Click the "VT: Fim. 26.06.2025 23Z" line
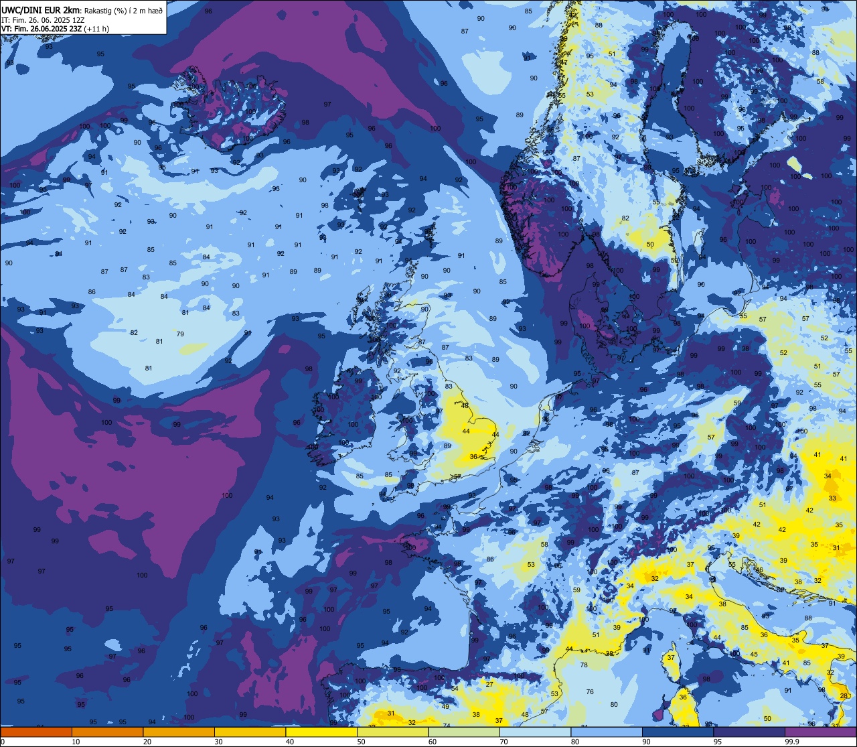 (42, 29)
